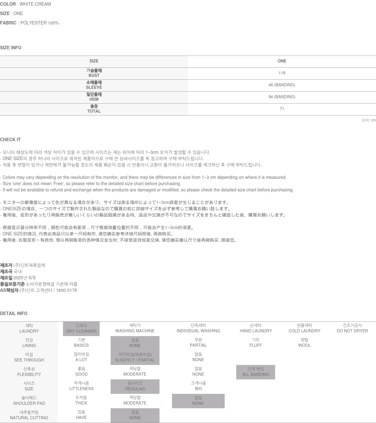
Task: Select the DO NOT DRYER option
Action: (352, 328)
